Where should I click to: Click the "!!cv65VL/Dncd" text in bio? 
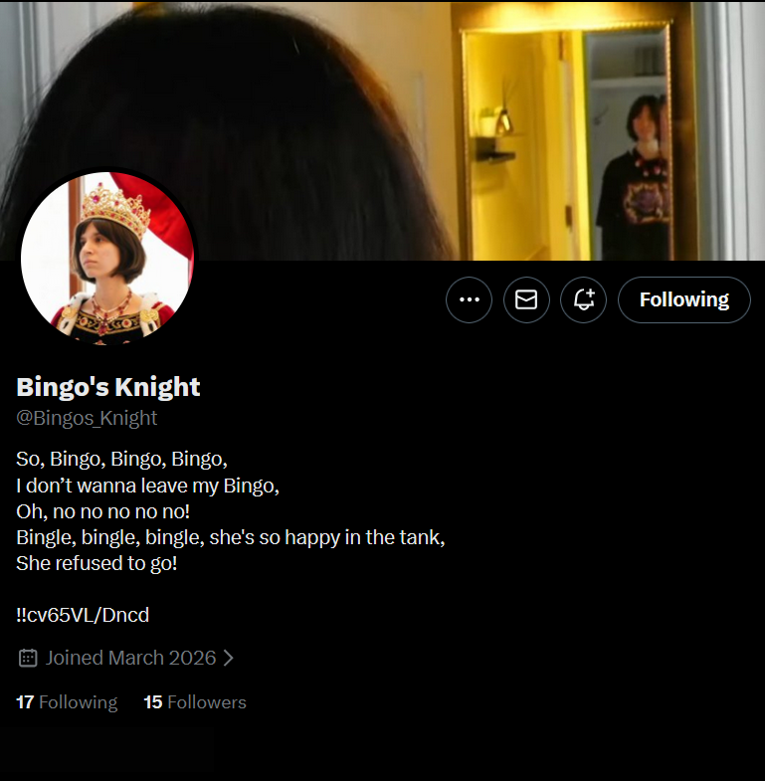(x=83, y=615)
